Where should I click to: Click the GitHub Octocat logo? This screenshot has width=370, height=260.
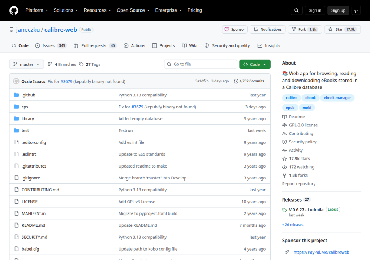point(14,10)
